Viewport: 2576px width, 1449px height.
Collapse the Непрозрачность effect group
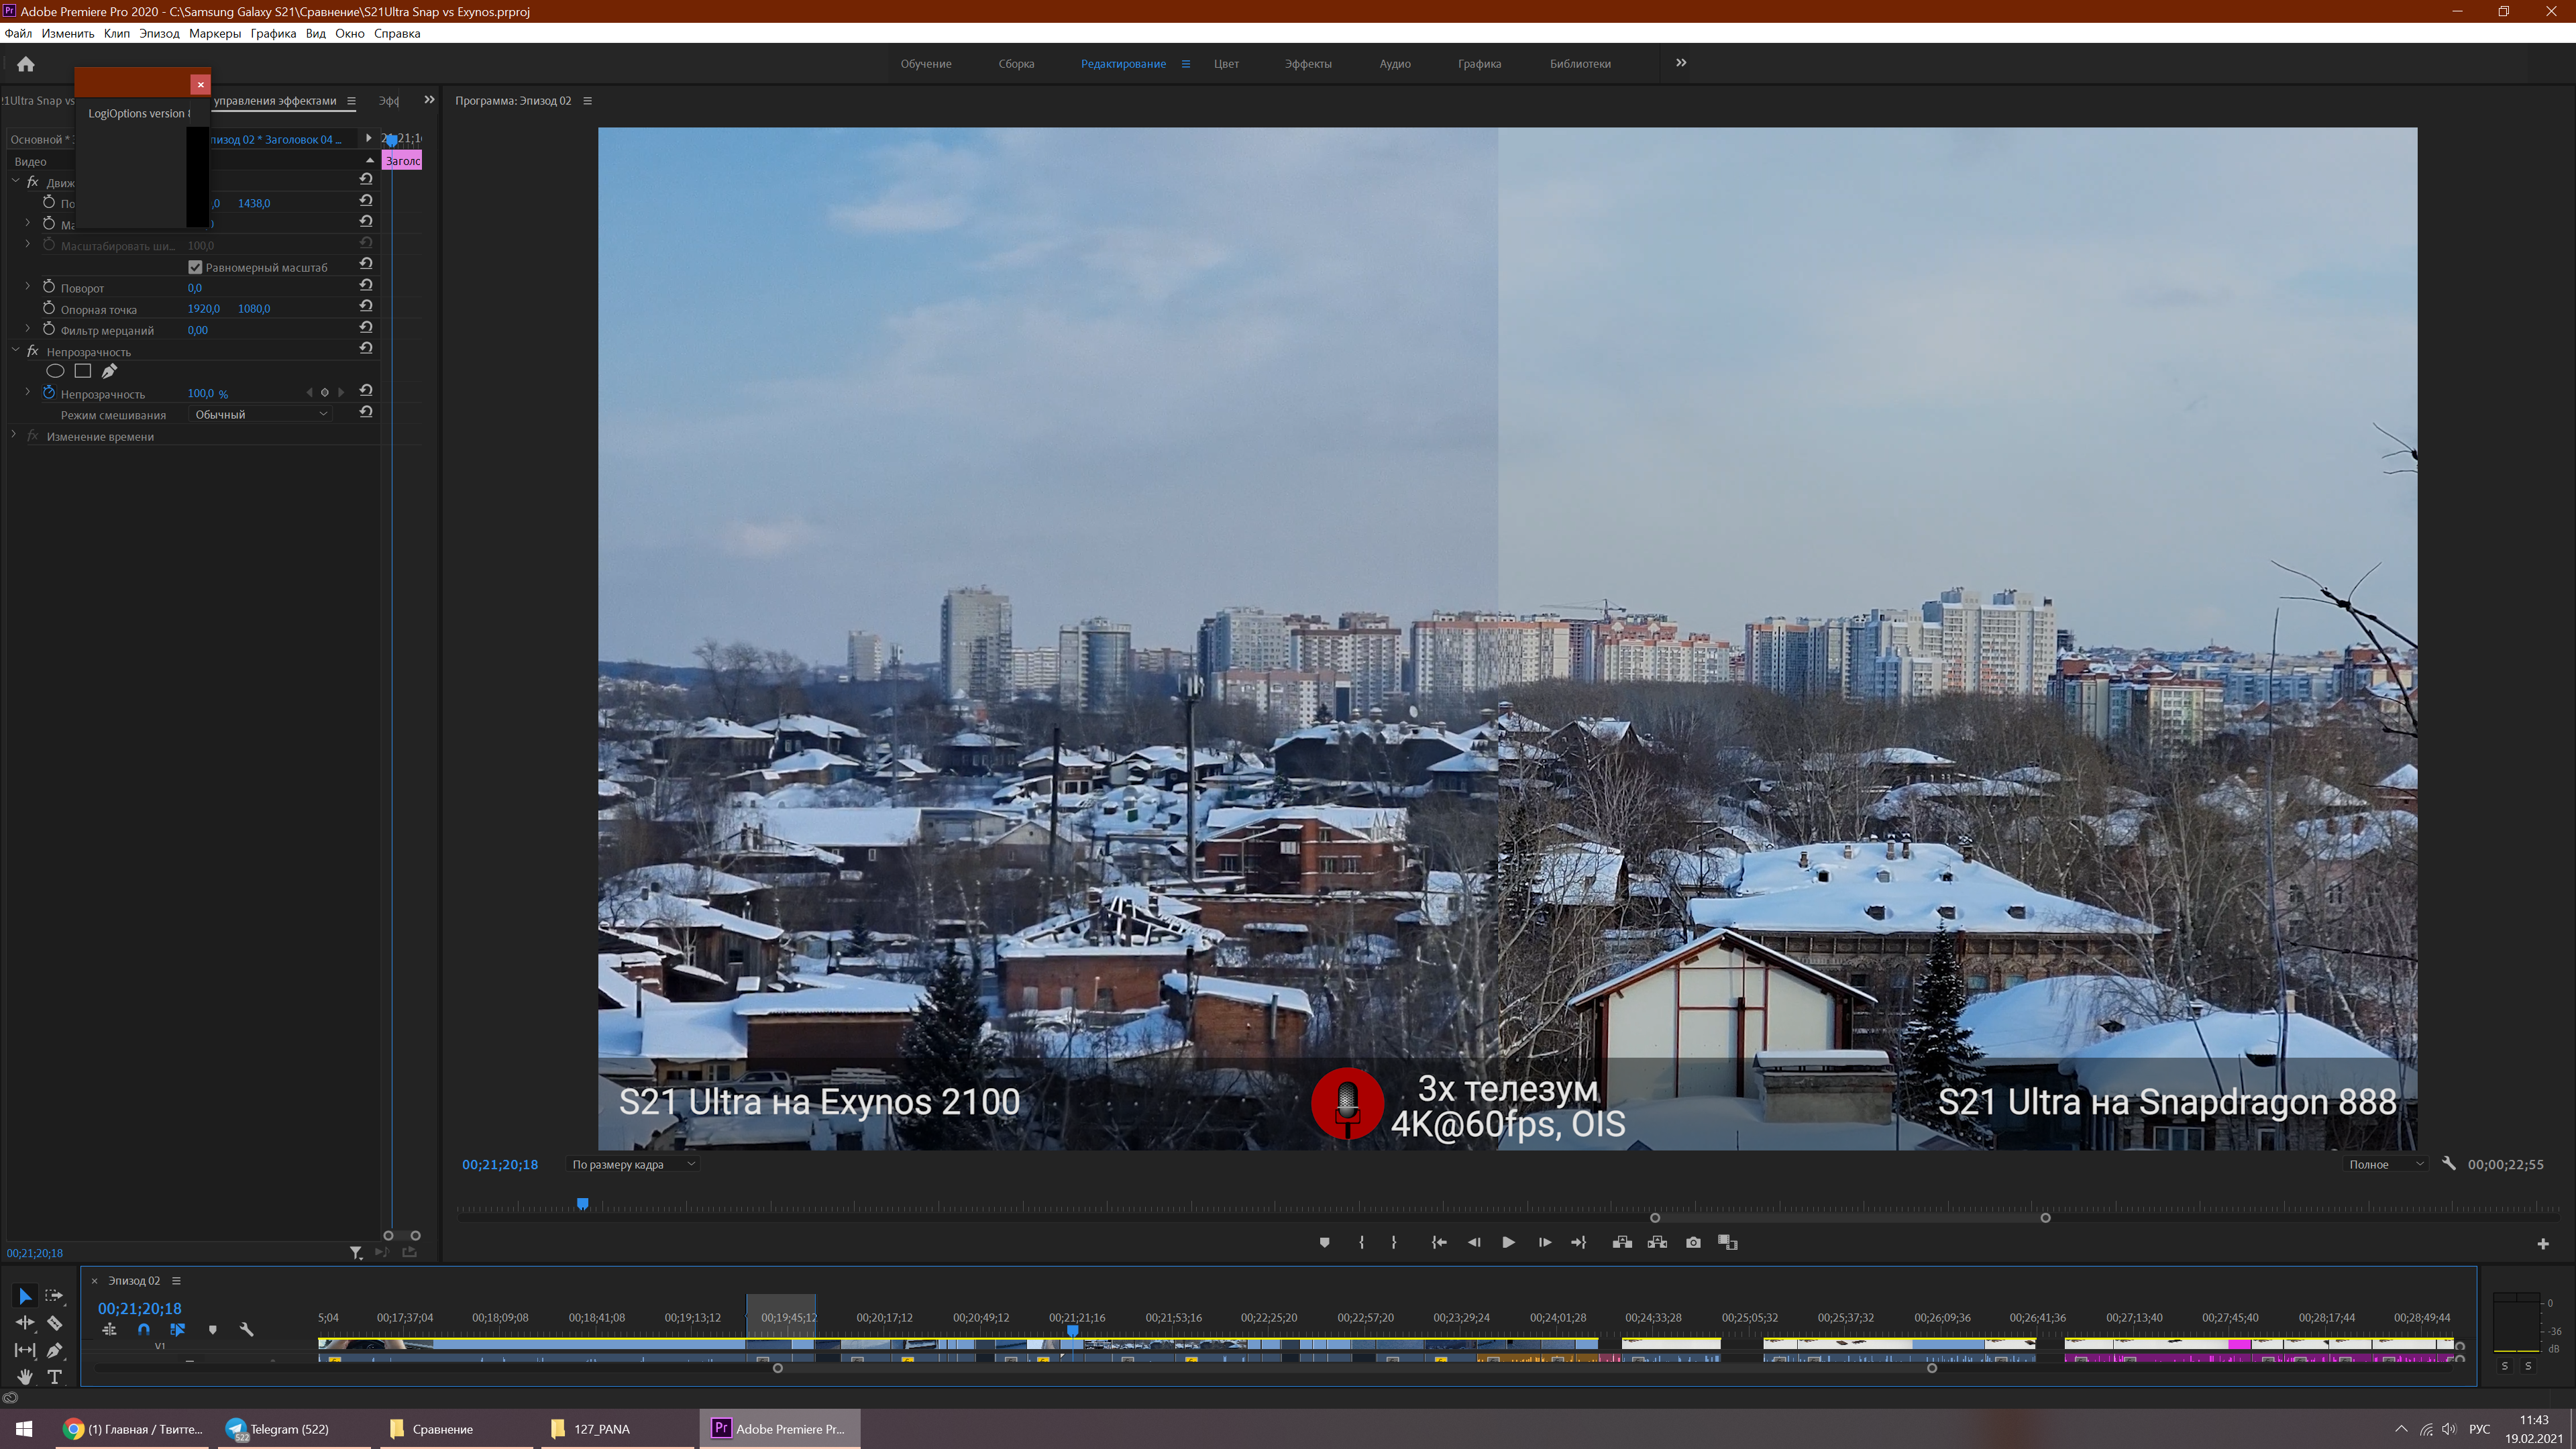(x=15, y=351)
